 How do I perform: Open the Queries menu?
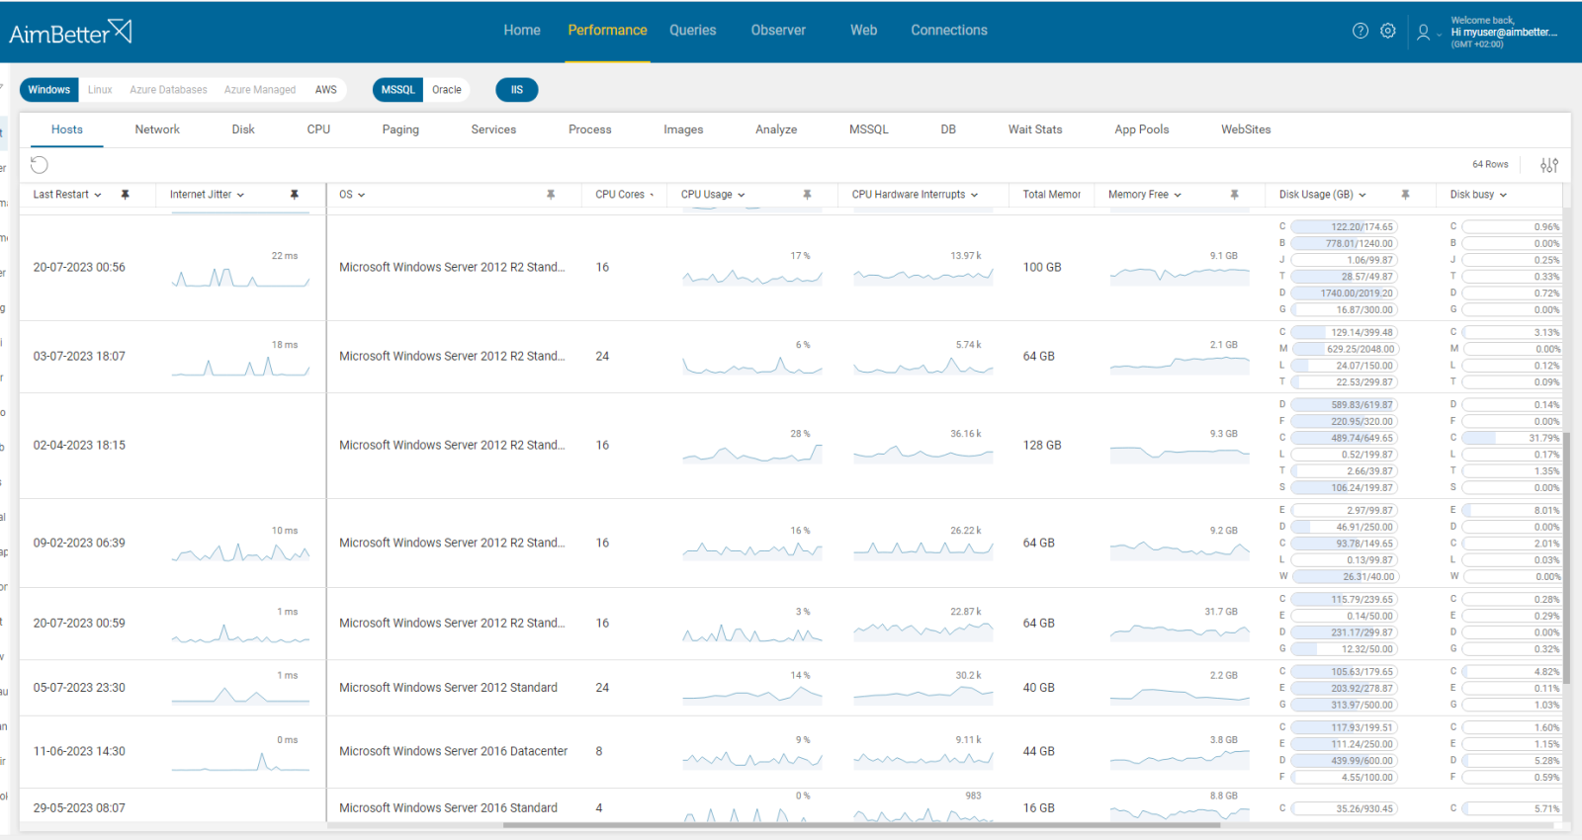(692, 31)
